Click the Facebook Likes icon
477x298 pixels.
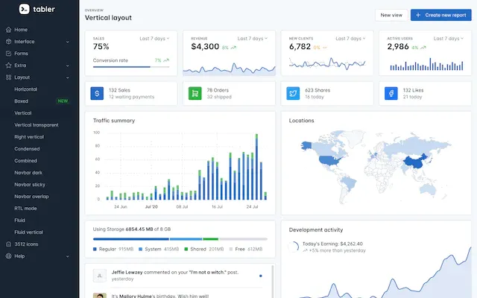click(391, 93)
